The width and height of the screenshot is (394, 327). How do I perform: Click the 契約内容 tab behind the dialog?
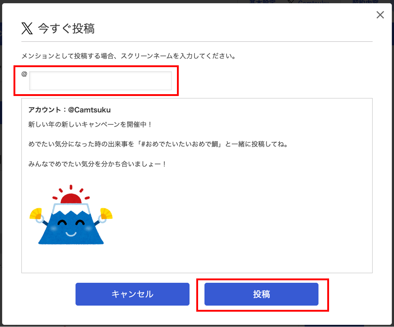[365, 2]
